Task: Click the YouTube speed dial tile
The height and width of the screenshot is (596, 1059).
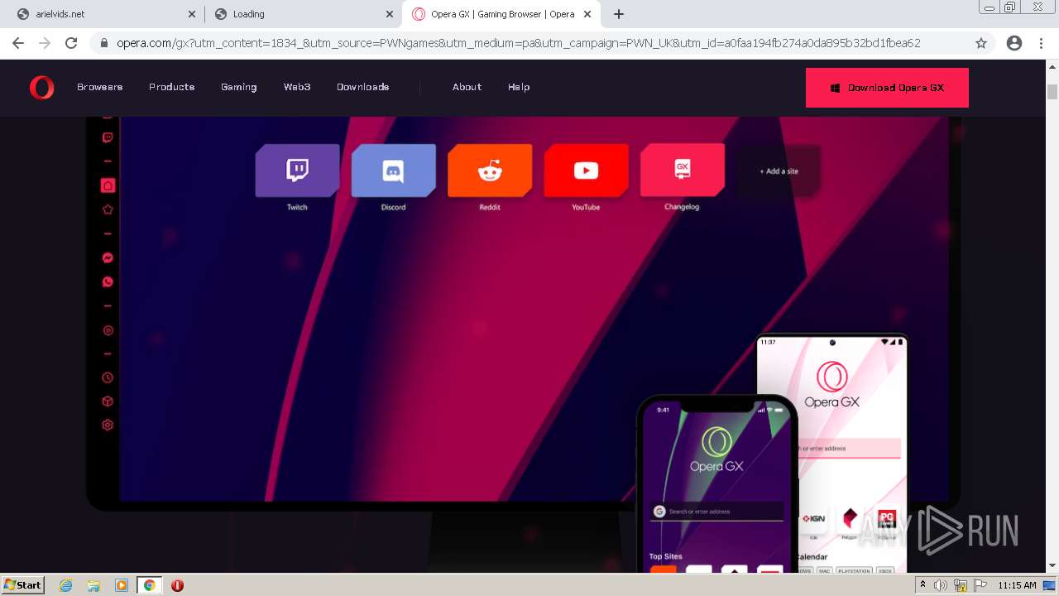Action: [x=586, y=171]
